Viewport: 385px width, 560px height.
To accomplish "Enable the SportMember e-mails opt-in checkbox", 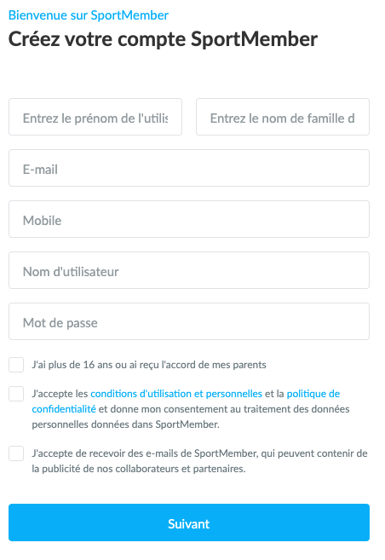I will tap(16, 453).
